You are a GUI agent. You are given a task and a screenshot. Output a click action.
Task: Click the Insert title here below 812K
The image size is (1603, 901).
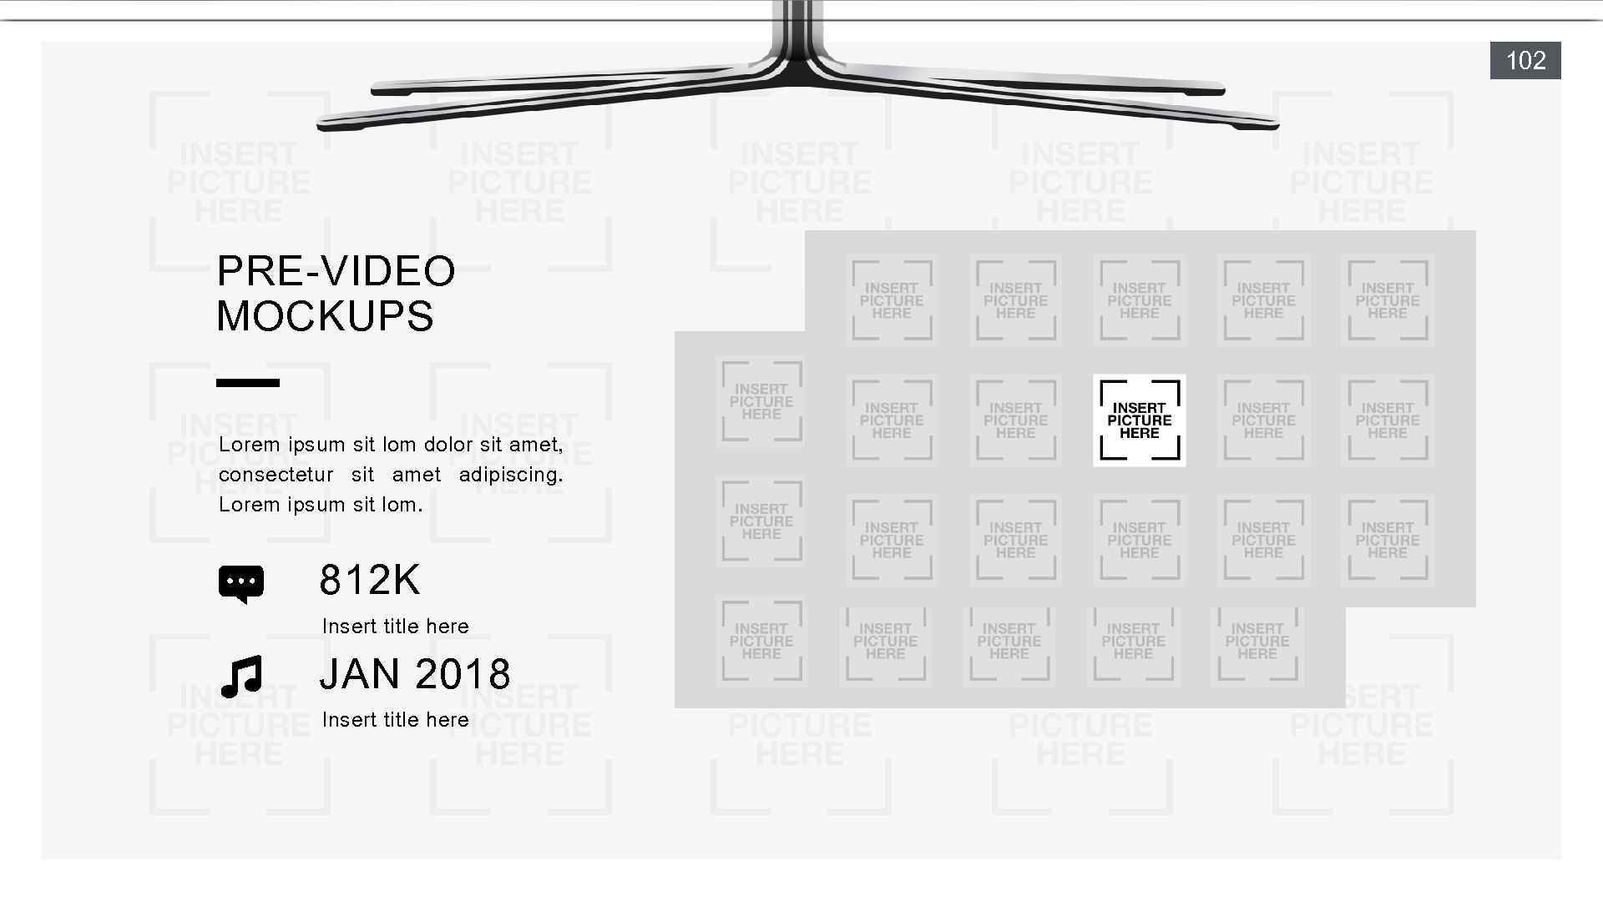tap(394, 625)
